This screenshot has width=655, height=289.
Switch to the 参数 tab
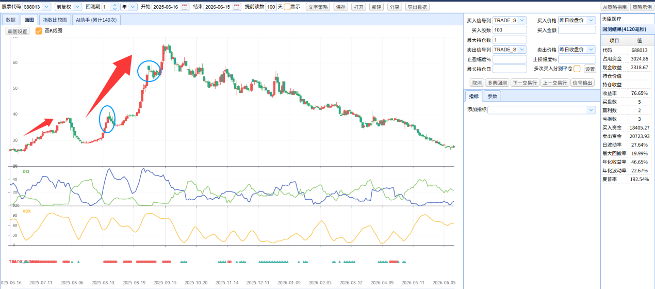(x=493, y=97)
